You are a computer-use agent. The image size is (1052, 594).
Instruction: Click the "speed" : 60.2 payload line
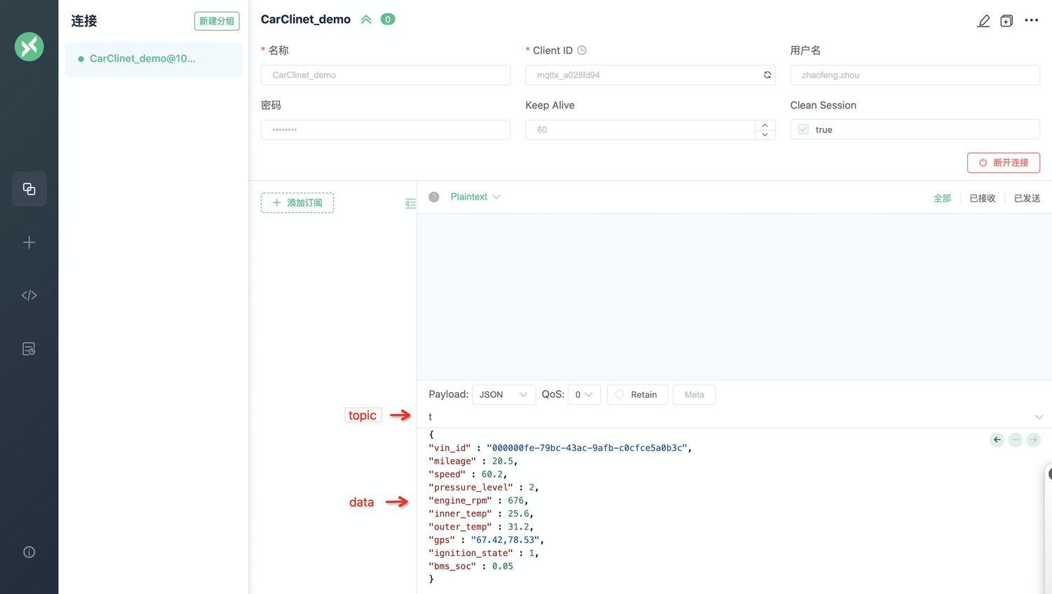(x=468, y=475)
